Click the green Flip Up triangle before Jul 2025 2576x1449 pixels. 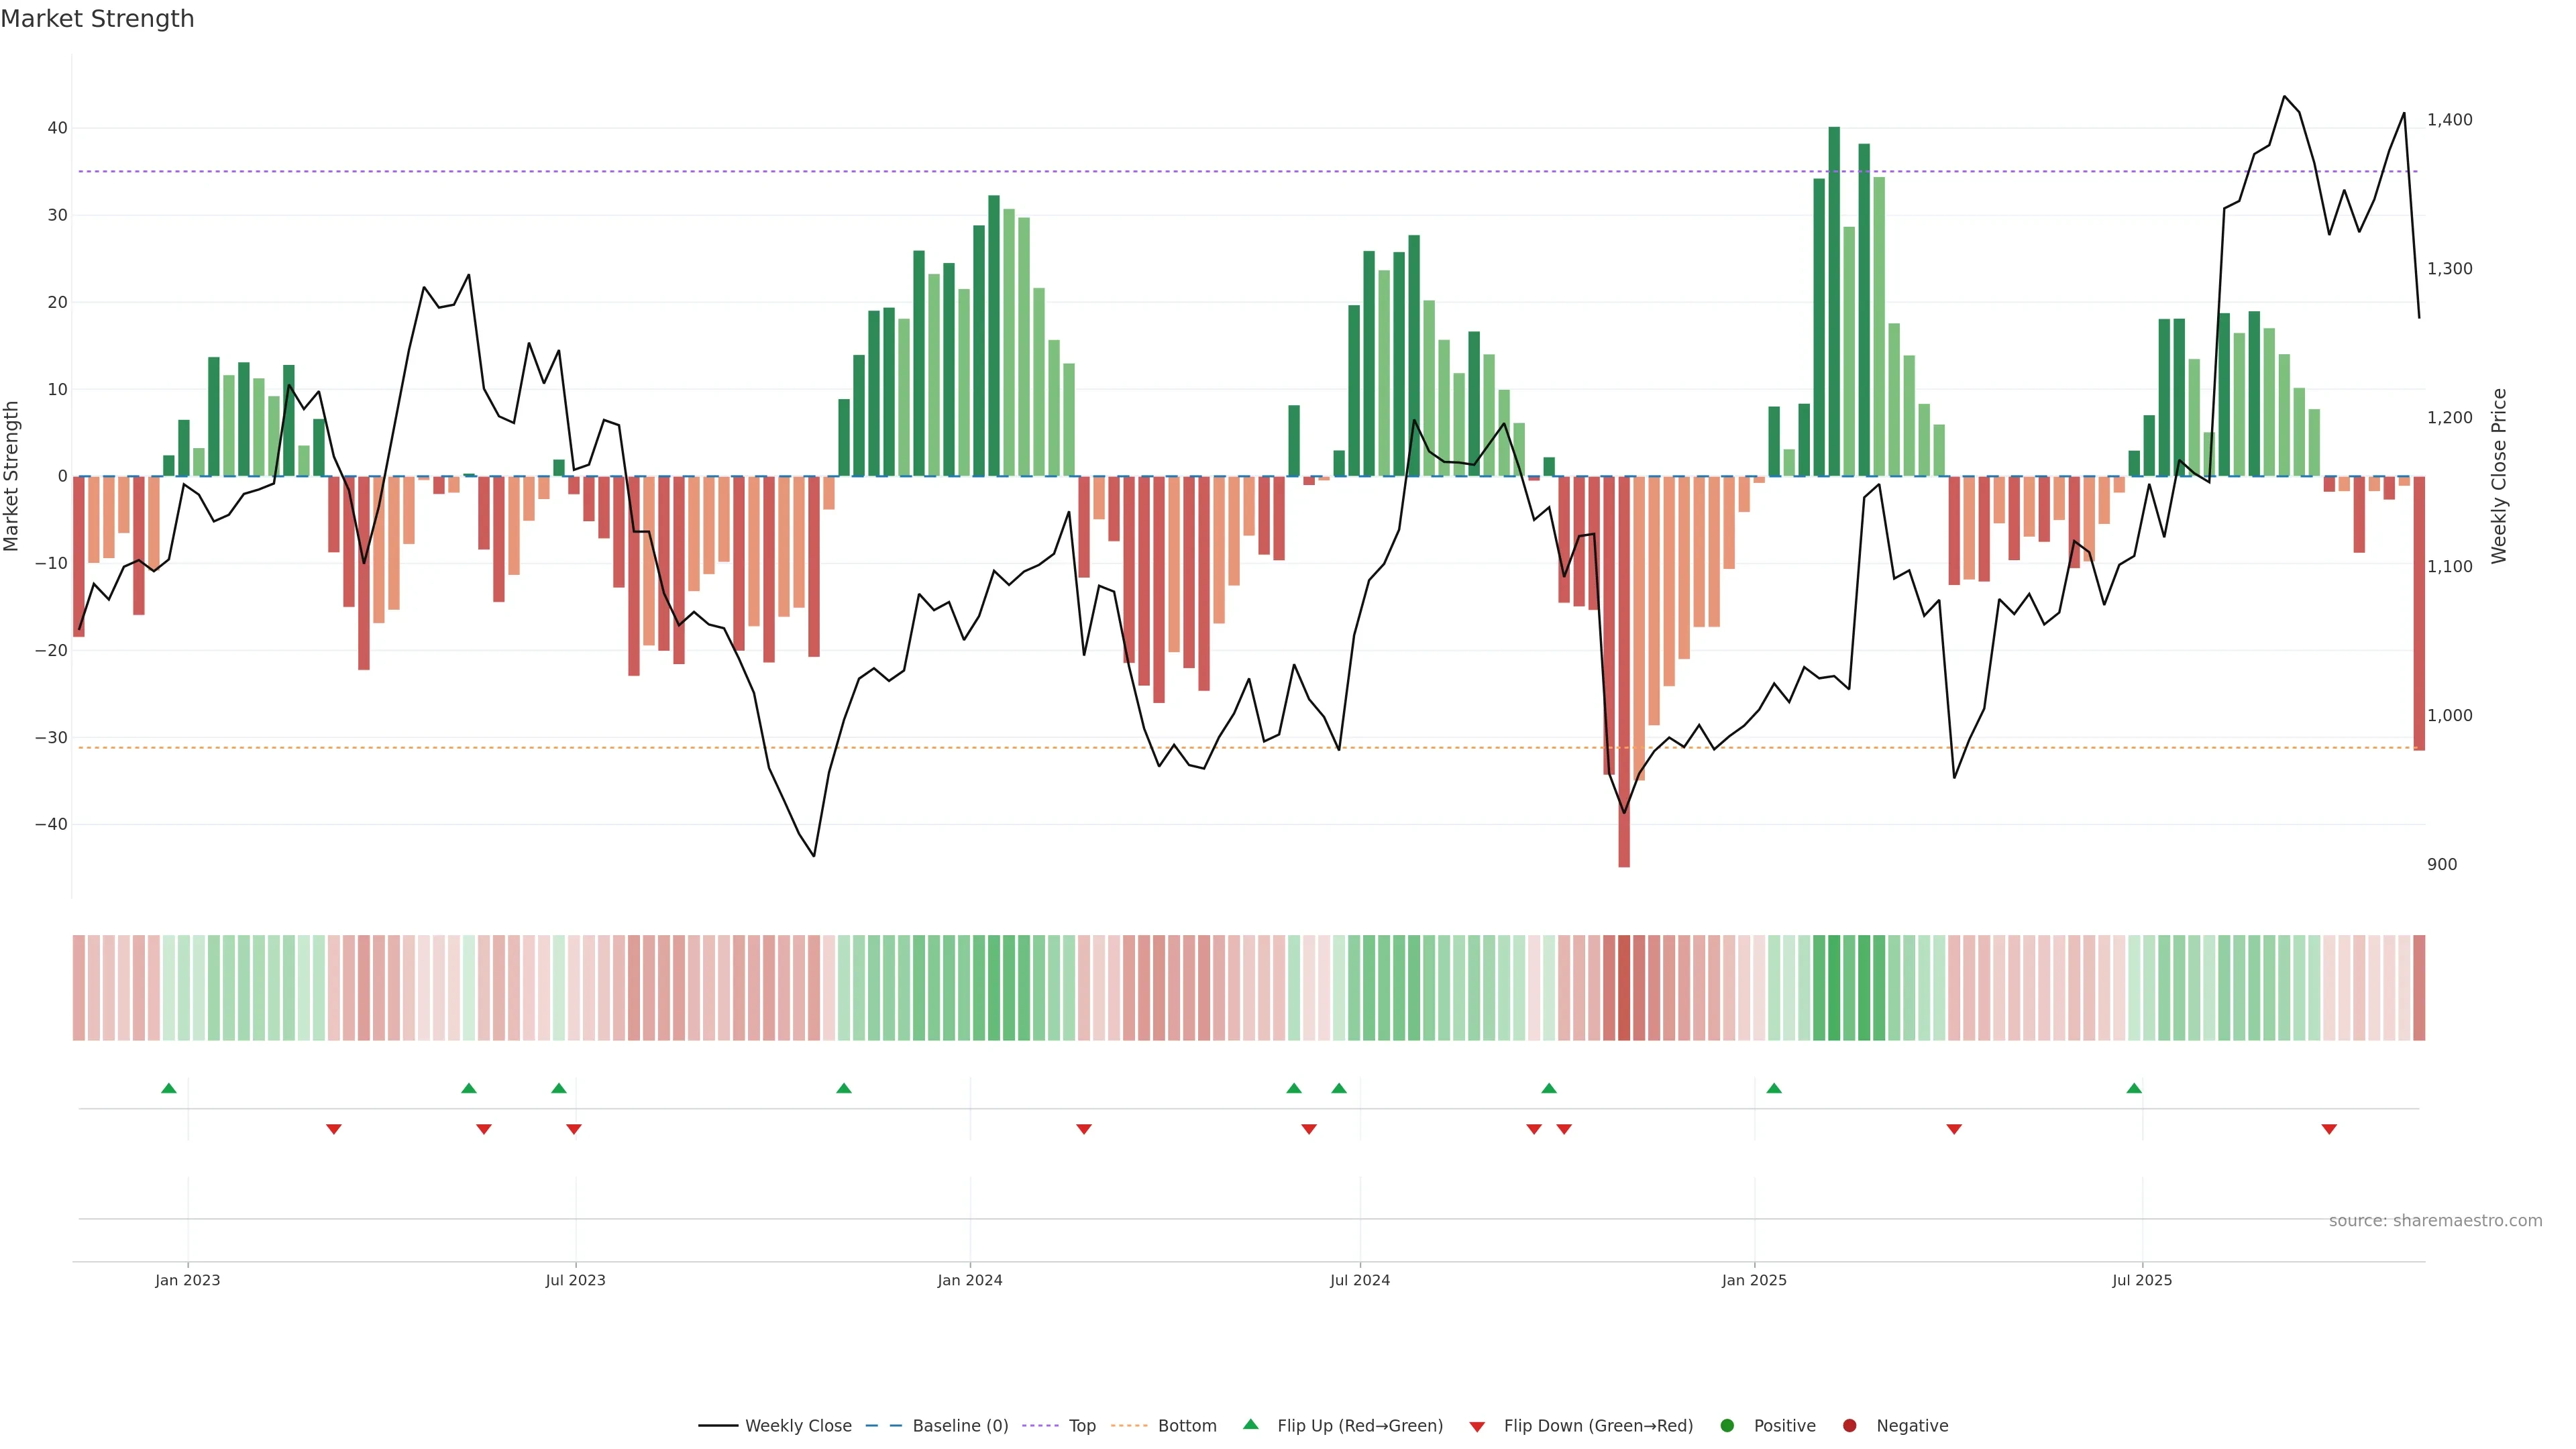point(2134,1088)
